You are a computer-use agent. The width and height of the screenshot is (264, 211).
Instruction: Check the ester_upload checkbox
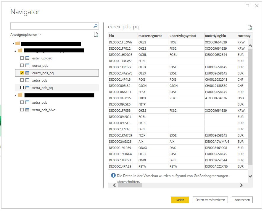[x=22, y=58]
